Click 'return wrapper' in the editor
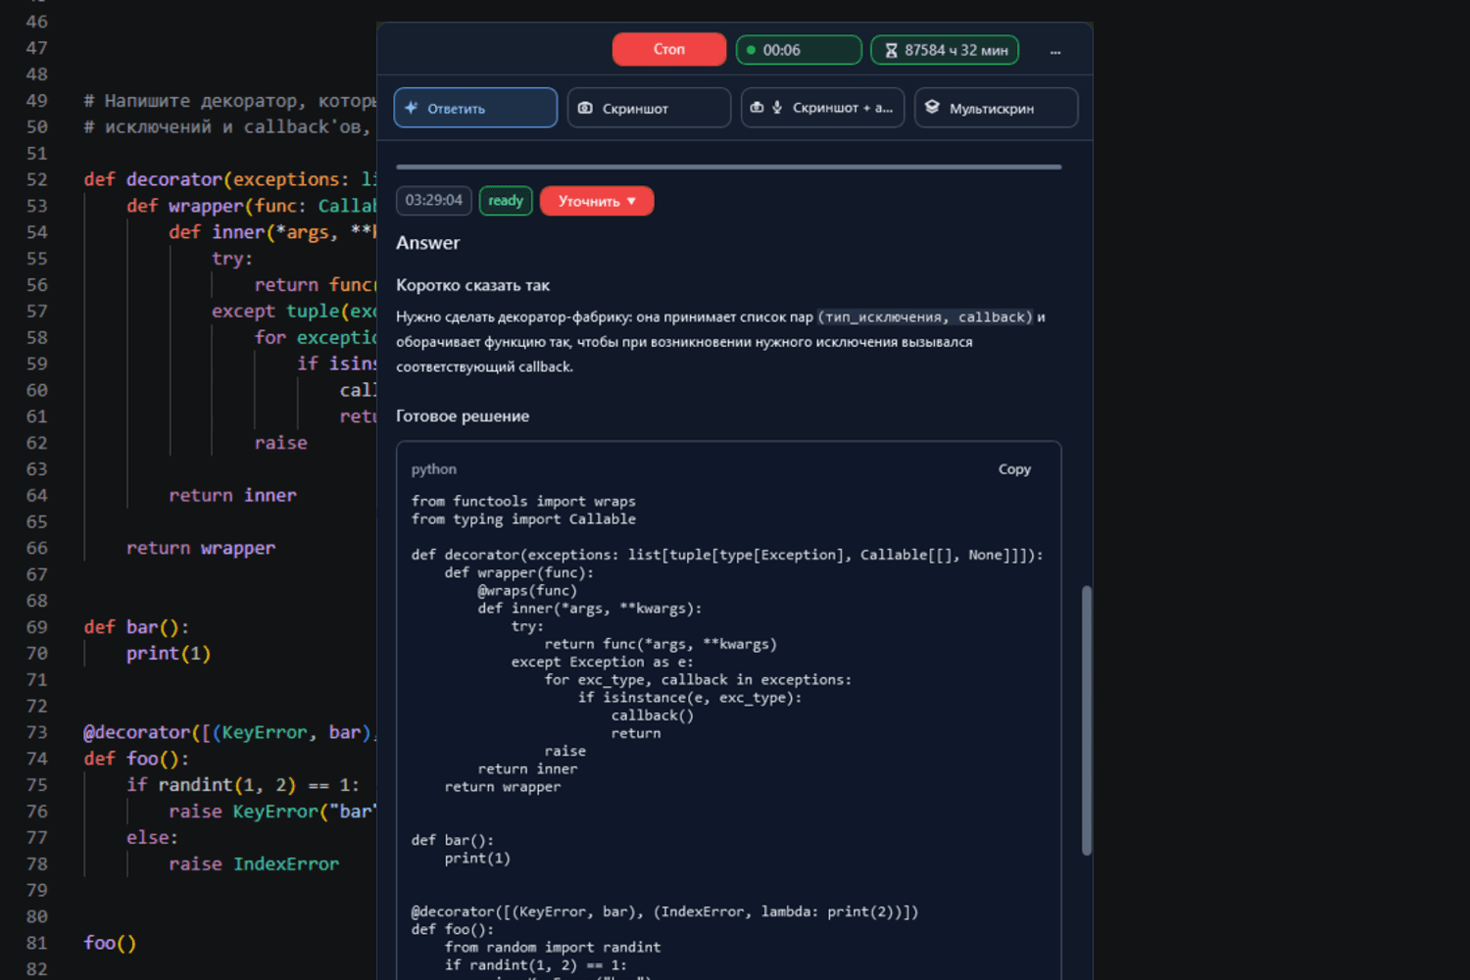1470x980 pixels. pos(201,548)
